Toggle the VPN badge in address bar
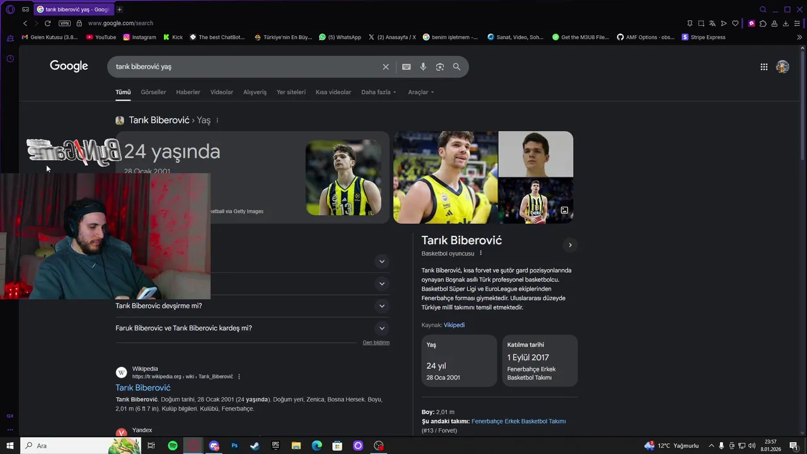This screenshot has width=807, height=454. point(64,23)
